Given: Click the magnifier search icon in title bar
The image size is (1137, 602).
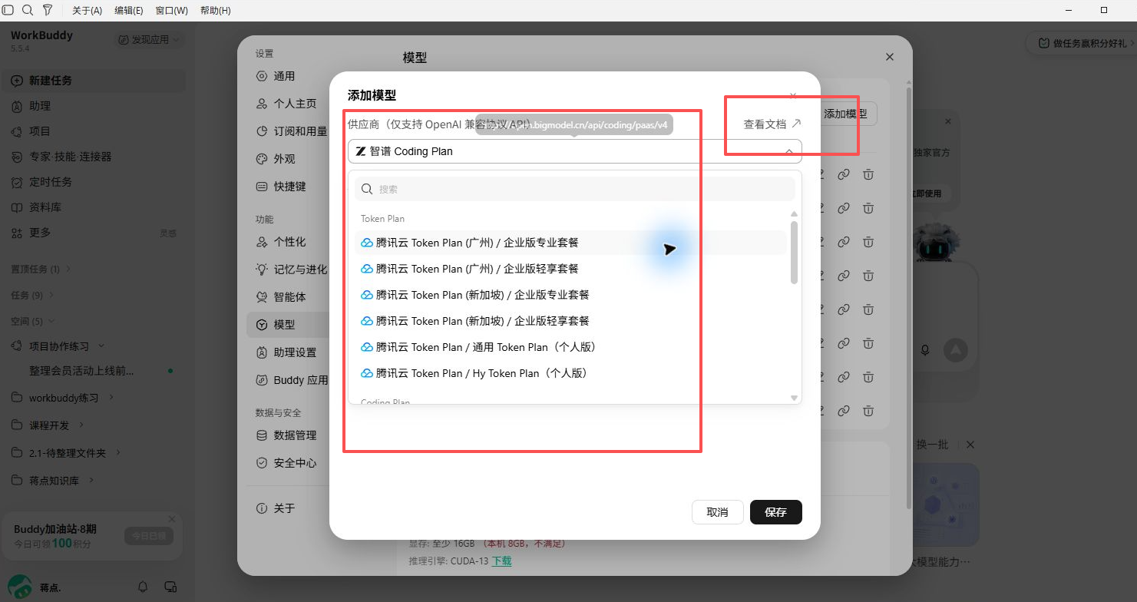Looking at the screenshot, I should click(x=28, y=10).
